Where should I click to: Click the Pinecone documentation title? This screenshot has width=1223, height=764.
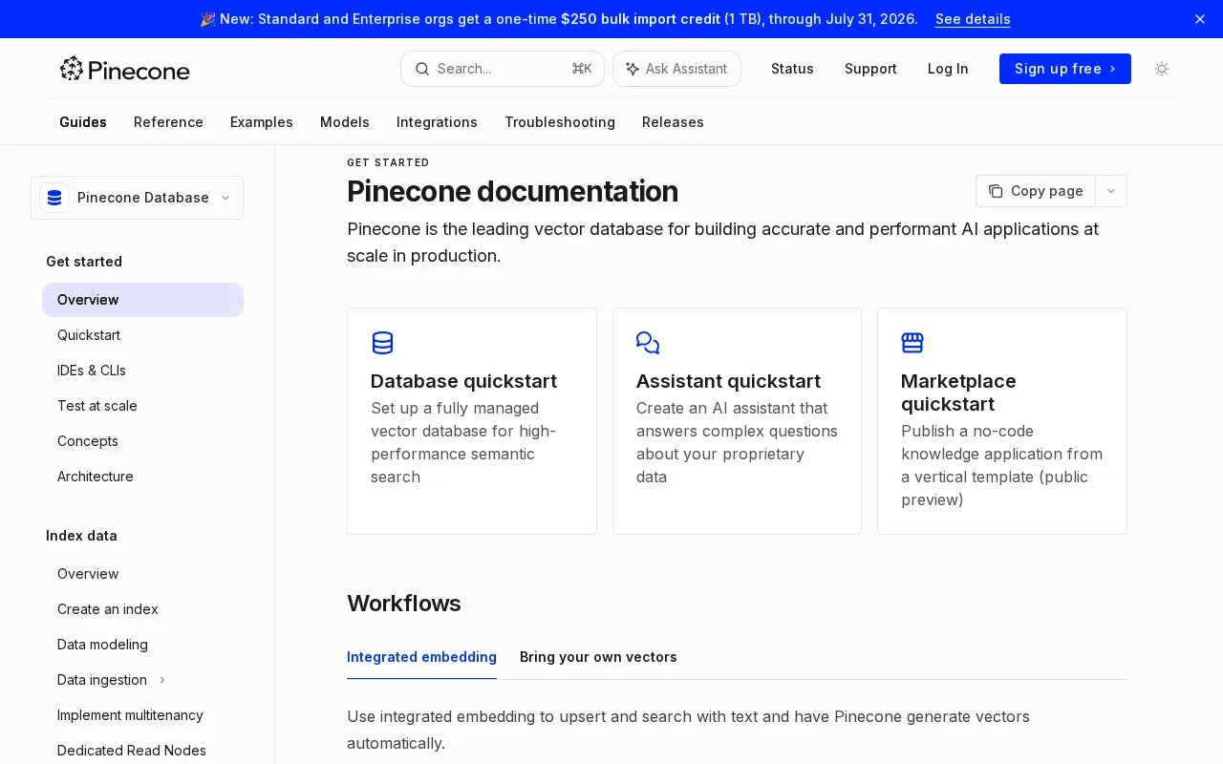point(512,191)
